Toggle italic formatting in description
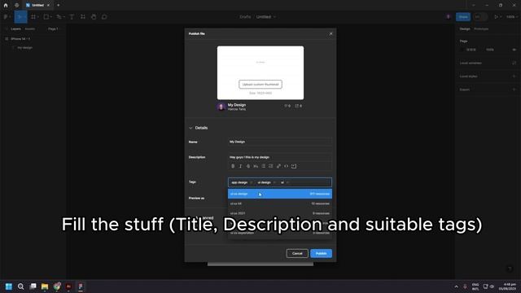This screenshot has height=293, width=521. pos(241,166)
